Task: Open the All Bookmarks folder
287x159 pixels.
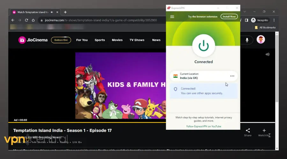Action: 265,28
